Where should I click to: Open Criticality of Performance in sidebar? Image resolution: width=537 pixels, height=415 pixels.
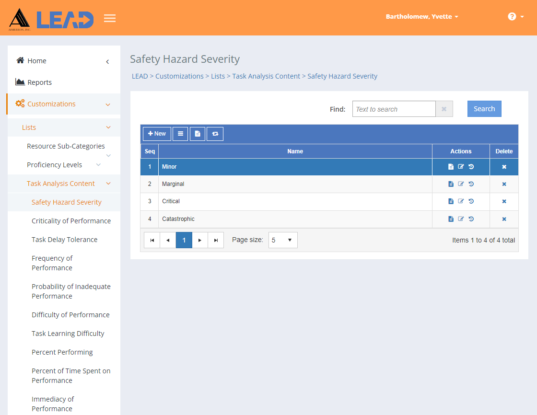point(71,221)
